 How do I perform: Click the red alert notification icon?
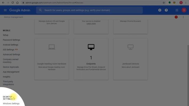[x=176, y=17]
